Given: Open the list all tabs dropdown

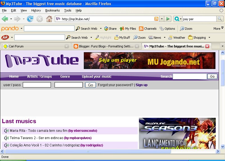Looking at the screenshot, I should tap(222, 46).
